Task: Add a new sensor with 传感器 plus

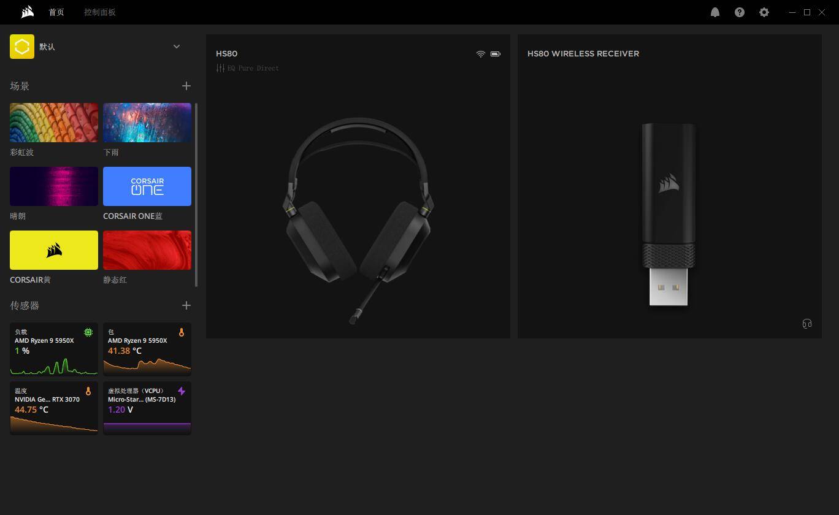Action: coord(186,305)
